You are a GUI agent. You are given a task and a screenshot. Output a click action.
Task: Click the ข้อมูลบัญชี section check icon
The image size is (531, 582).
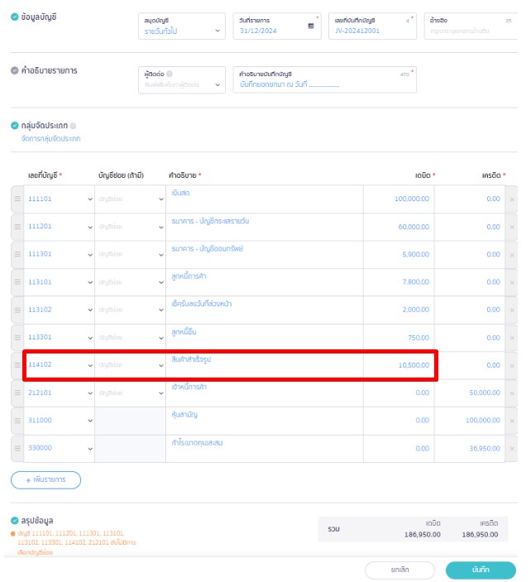point(15,17)
